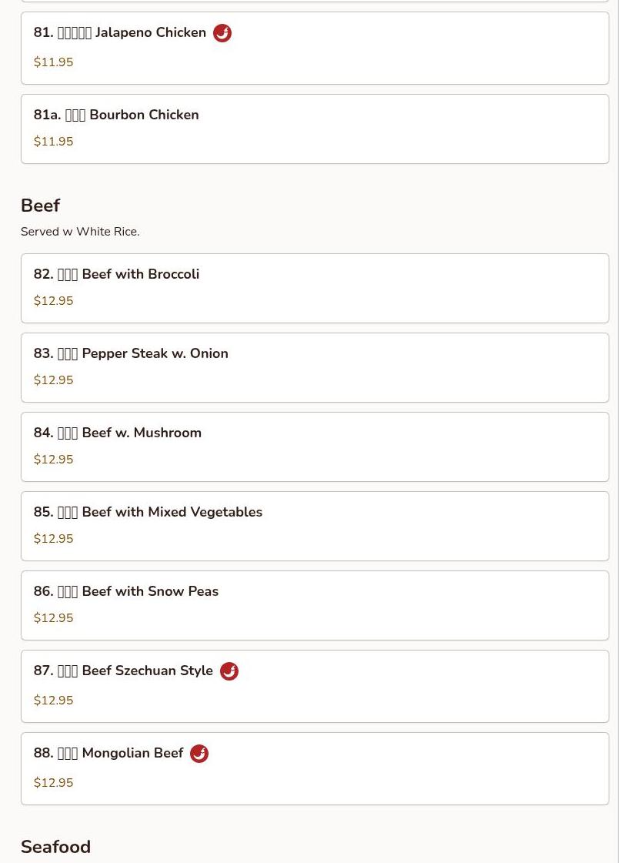Click $12.95 price of Beef with Snow Peas

click(54, 618)
